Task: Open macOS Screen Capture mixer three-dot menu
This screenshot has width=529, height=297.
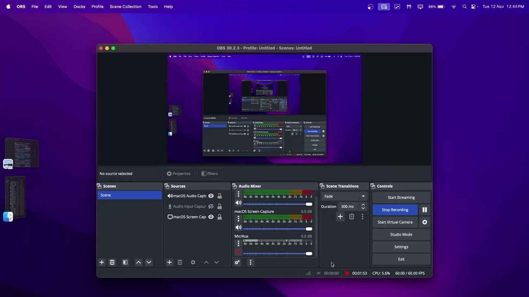Action: (x=238, y=219)
